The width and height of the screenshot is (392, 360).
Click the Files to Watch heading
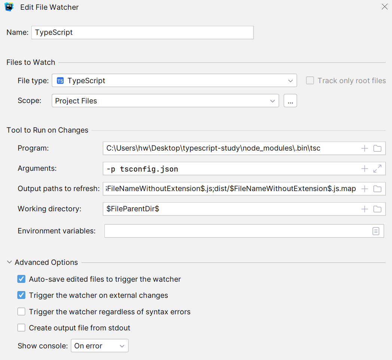pyautogui.click(x=31, y=62)
